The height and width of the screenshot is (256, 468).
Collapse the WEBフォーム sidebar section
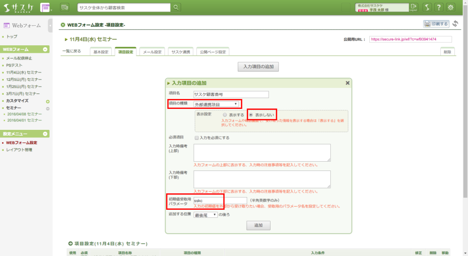[x=45, y=49]
